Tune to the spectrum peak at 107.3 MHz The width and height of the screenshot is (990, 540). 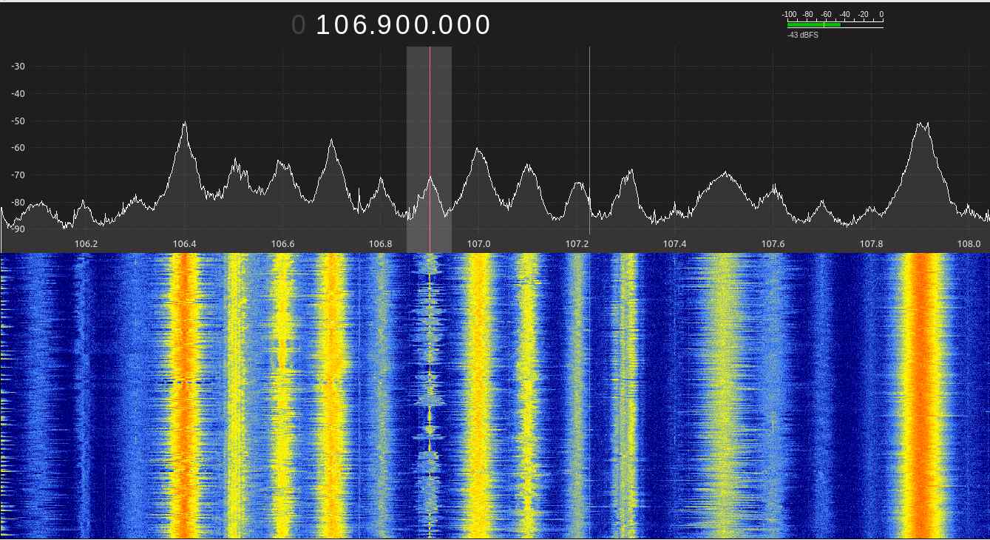click(631, 172)
